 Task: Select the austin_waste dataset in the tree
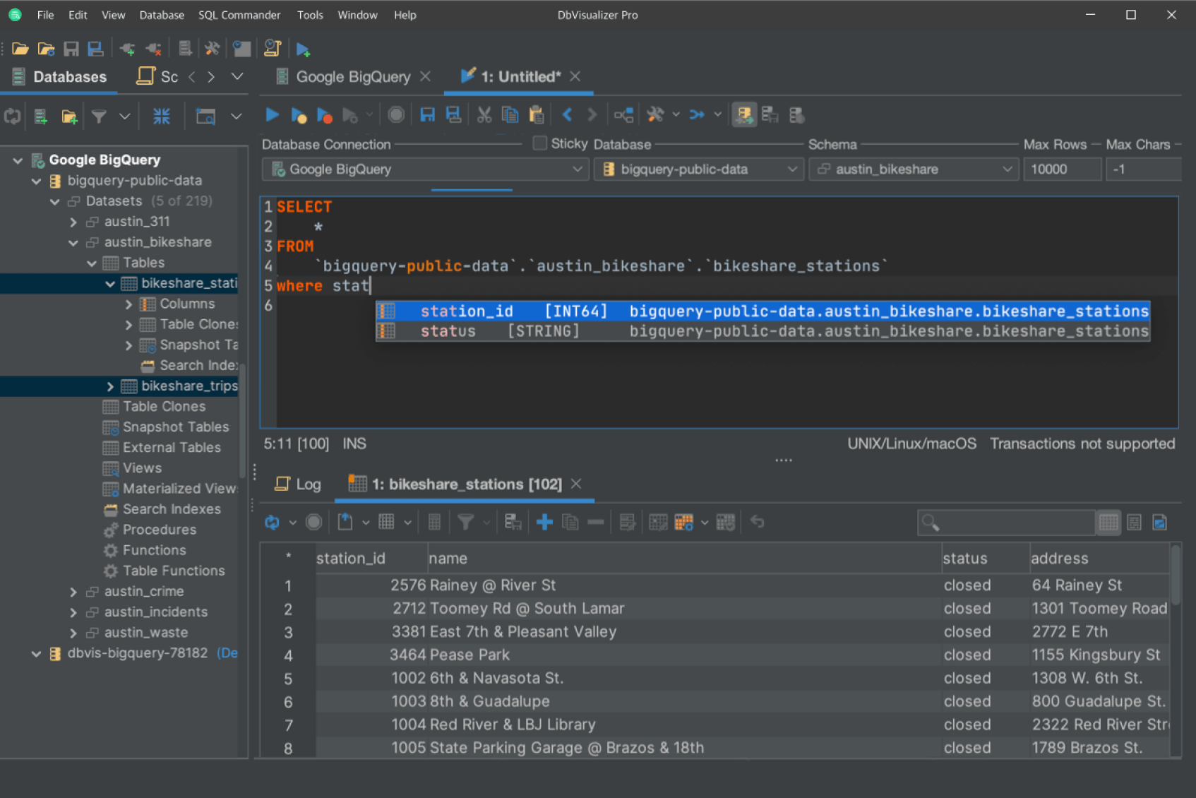146,633
